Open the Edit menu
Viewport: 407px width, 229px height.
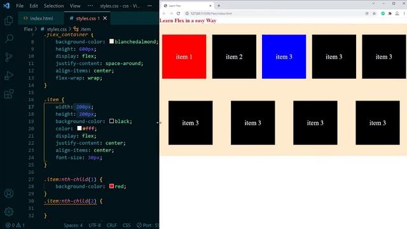coord(34,6)
